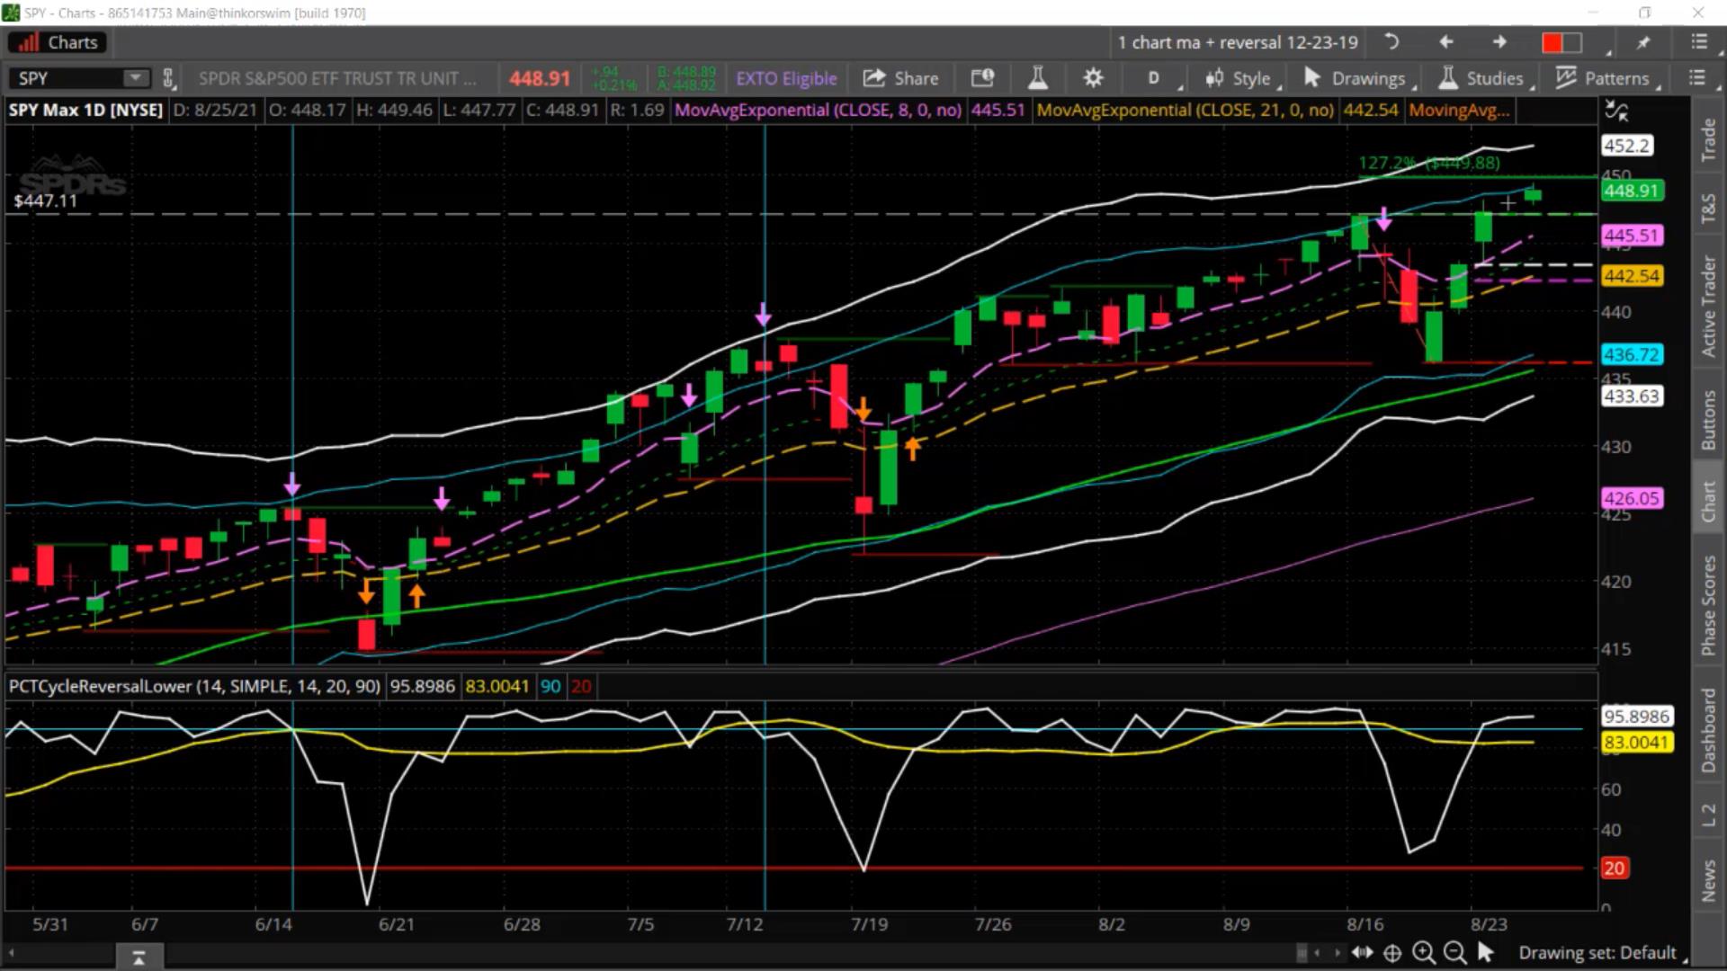Click the pan left-right arrows icon

coord(1362,952)
